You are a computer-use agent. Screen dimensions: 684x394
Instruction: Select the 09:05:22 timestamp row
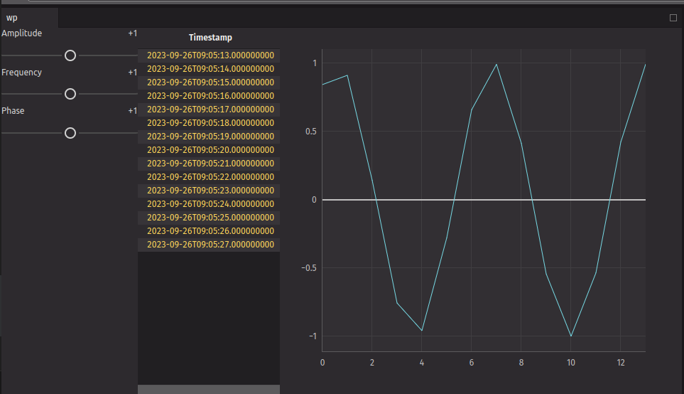pos(210,177)
